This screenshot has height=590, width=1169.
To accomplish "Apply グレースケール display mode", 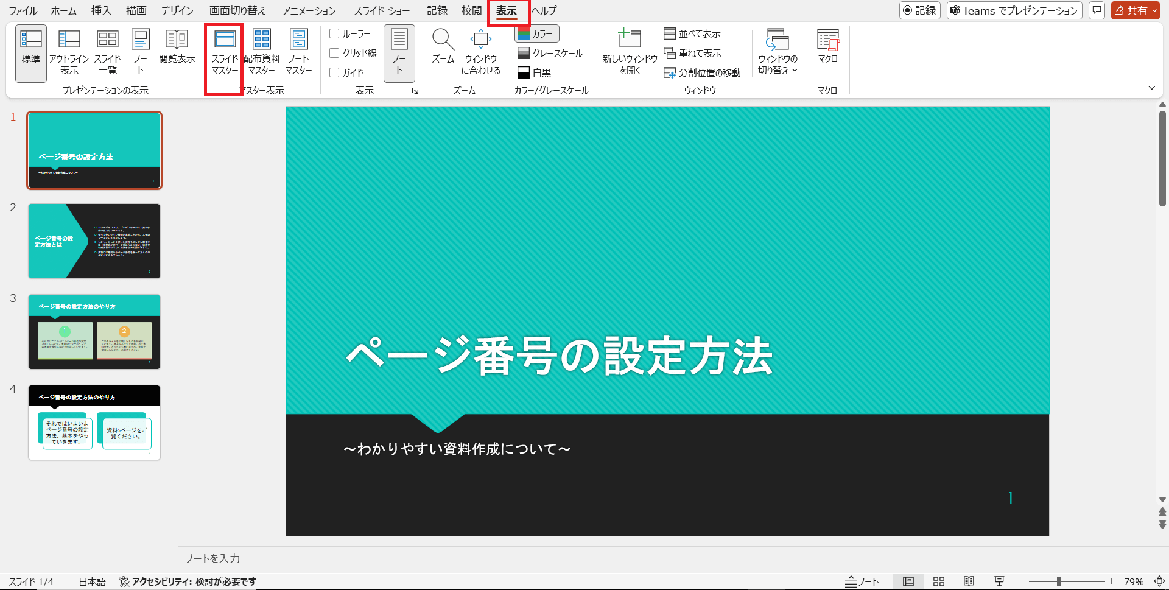I will point(550,53).
